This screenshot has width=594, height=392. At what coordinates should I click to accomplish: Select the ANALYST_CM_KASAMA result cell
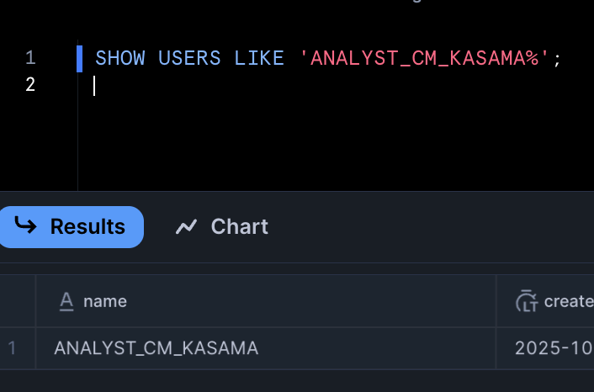(156, 347)
